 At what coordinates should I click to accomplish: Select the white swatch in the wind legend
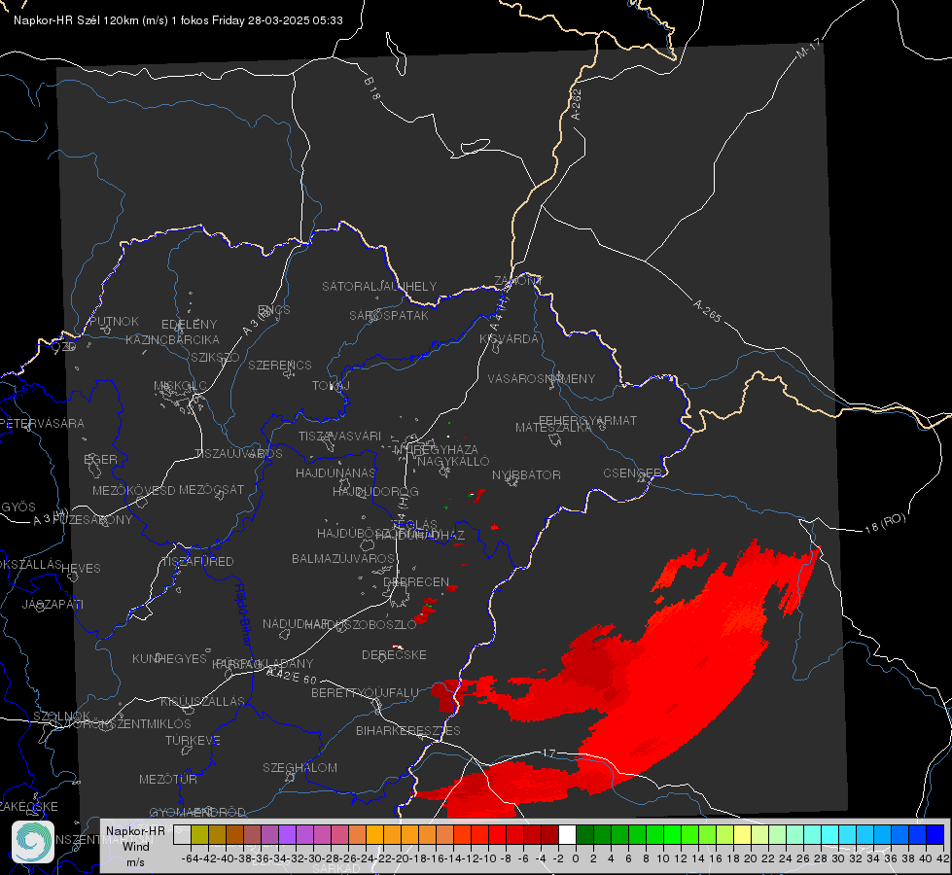(x=567, y=835)
